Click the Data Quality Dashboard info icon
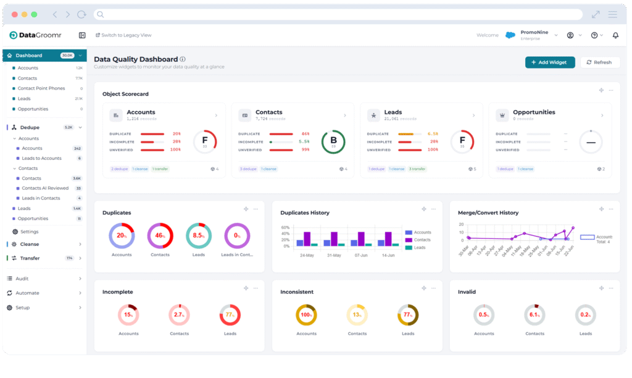632x378 pixels. click(183, 59)
